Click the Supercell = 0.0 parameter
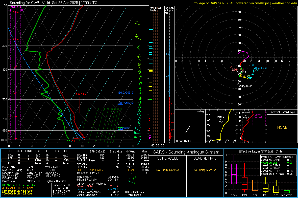Viewport: 298px width, 198px height. [x=61, y=185]
